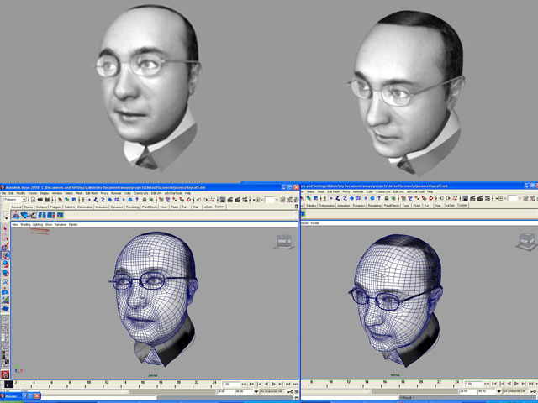Click the question mark icon in left status line
The height and width of the screenshot is (403, 538).
pos(137,200)
